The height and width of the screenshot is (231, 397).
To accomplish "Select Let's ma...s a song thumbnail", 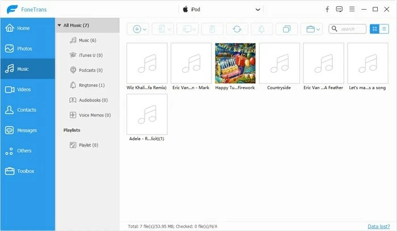I will tap(368, 63).
